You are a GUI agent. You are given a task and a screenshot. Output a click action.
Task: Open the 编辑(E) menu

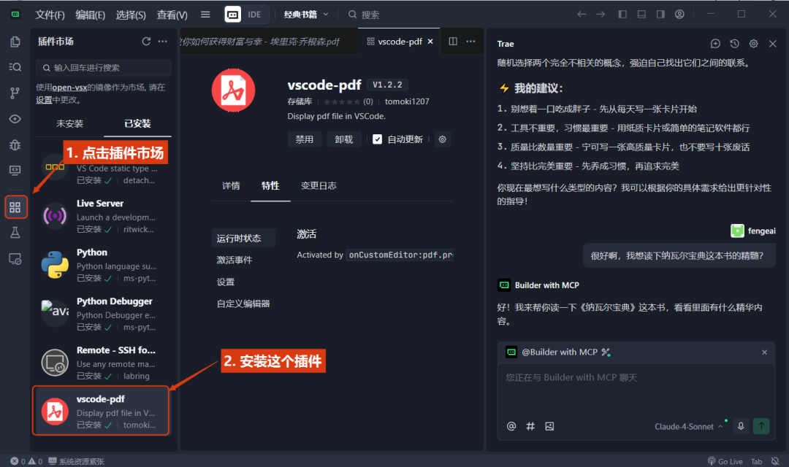click(x=90, y=15)
